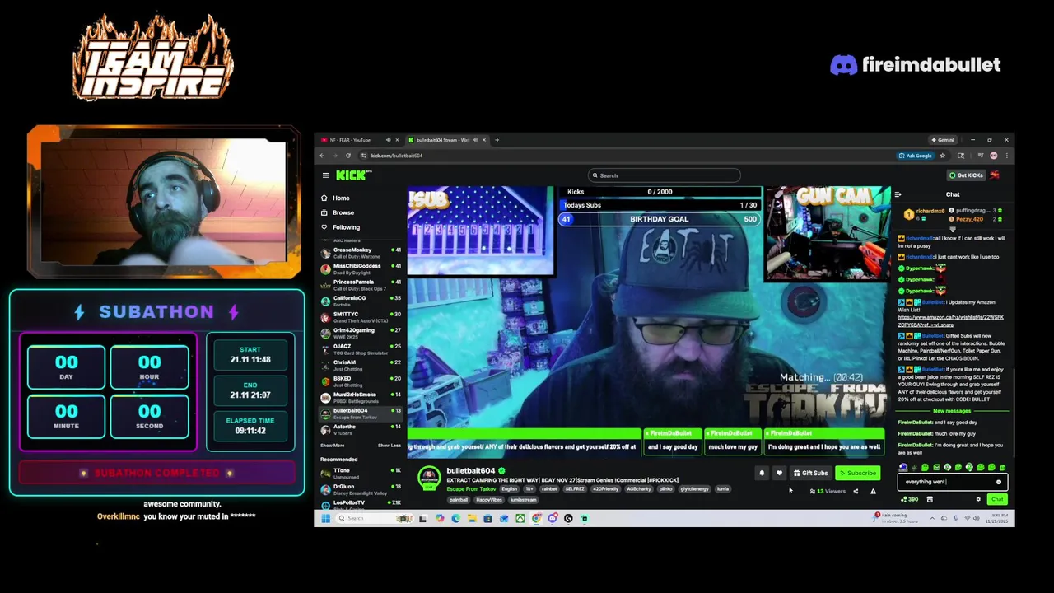Open CaliforniaOG channel in sidebar
Screen dimensions: 1054x593
[x=361, y=301]
